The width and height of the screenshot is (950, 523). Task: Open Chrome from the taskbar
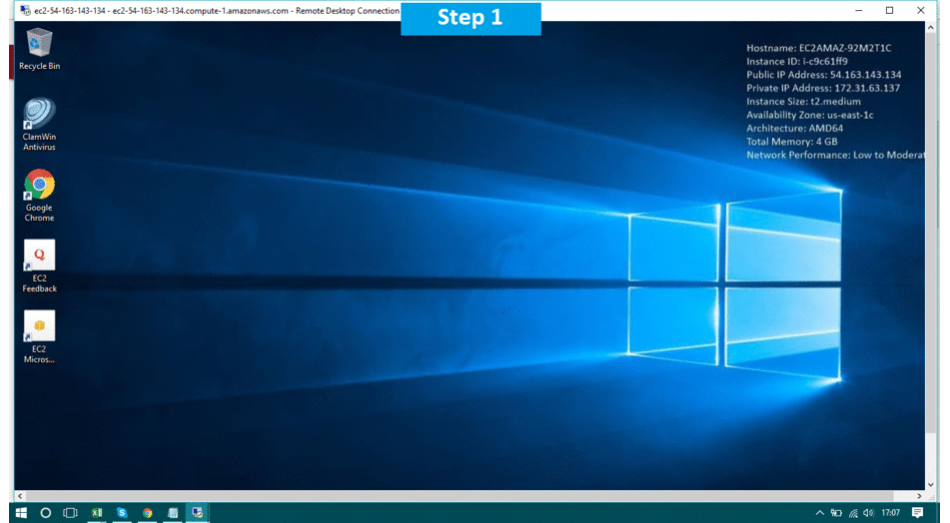(147, 512)
